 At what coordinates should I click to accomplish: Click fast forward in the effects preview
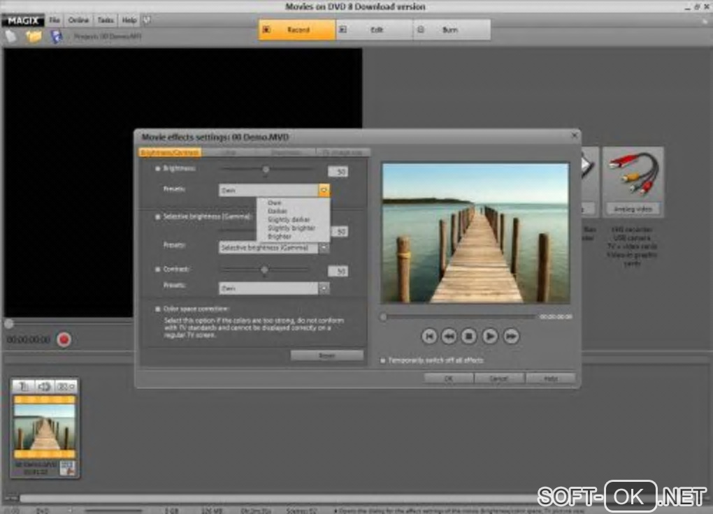(x=511, y=337)
